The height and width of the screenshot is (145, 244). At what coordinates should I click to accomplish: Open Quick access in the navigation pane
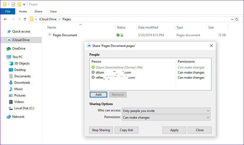[x=21, y=31]
